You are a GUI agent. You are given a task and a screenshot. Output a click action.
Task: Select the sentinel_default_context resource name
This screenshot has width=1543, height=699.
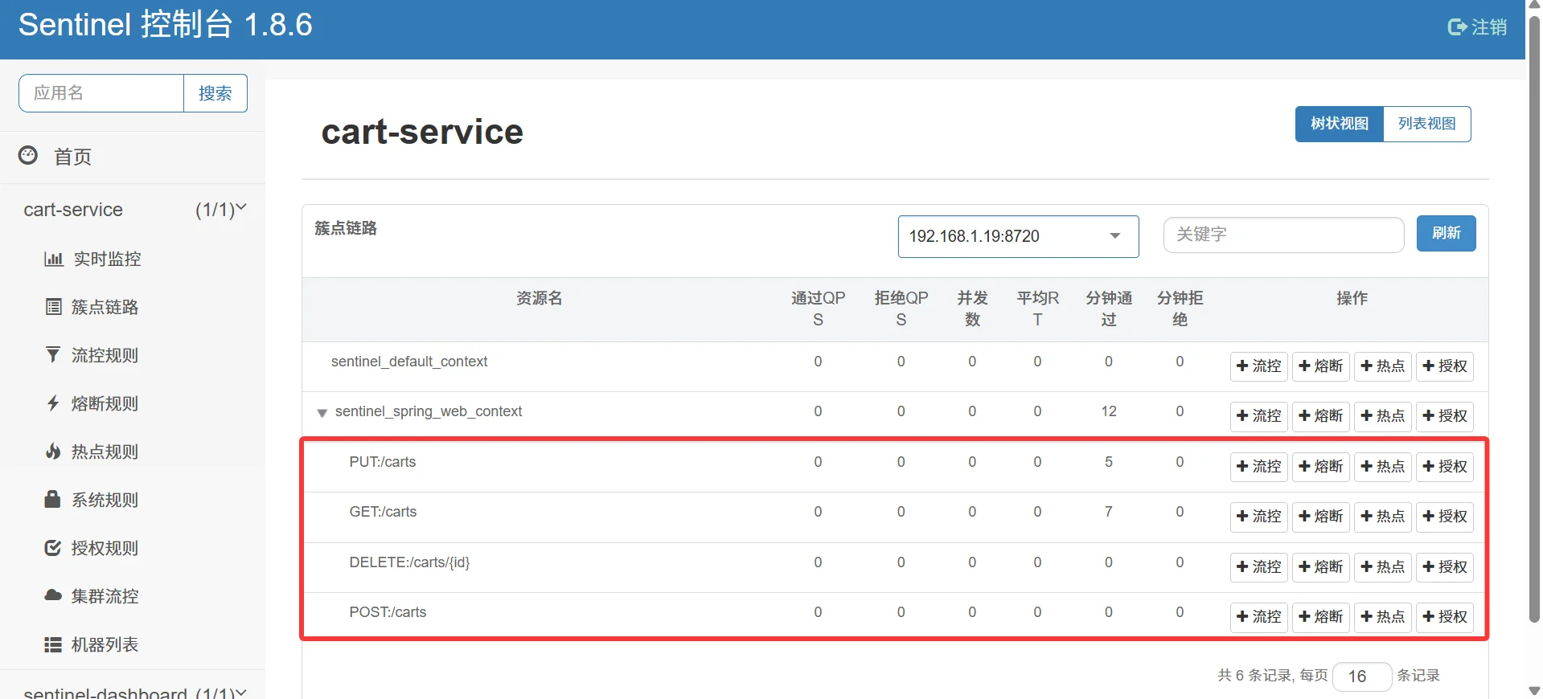[x=409, y=362]
